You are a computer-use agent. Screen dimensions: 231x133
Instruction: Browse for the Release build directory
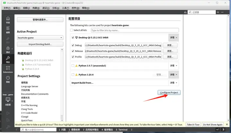tap(170, 51)
